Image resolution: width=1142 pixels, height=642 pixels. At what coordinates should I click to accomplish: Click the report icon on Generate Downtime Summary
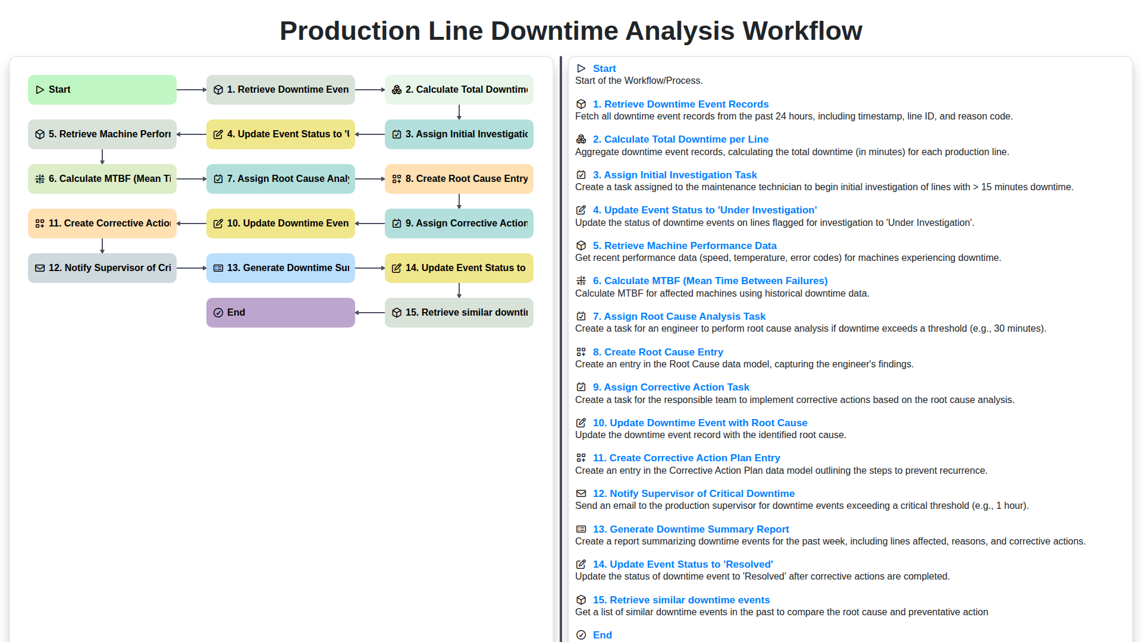tap(218, 268)
